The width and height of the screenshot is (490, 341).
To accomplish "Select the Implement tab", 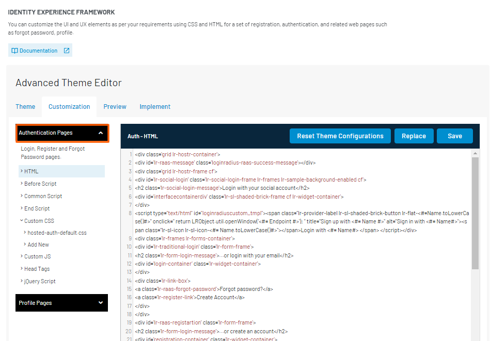I will pyautogui.click(x=155, y=106).
